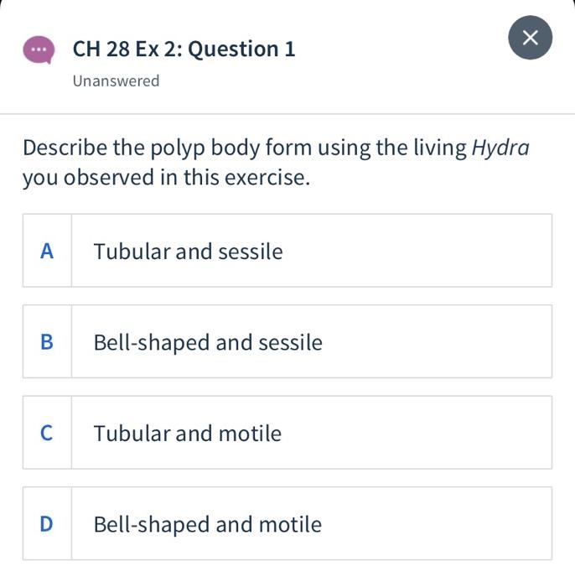This screenshot has height=587, width=575.
Task: Click the text 'you observed in this exercise'
Action: point(166,178)
